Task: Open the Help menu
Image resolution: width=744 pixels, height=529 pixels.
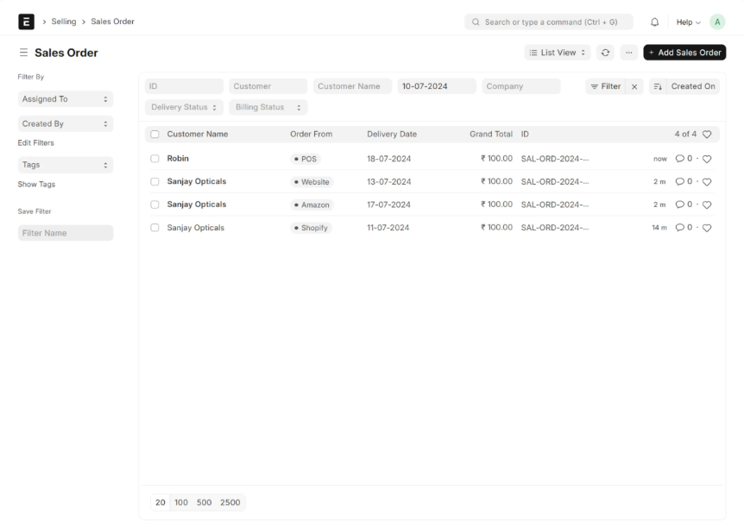Action: (x=688, y=22)
